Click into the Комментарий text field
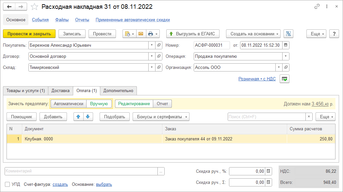The image size is (343, 192). tap(81, 171)
